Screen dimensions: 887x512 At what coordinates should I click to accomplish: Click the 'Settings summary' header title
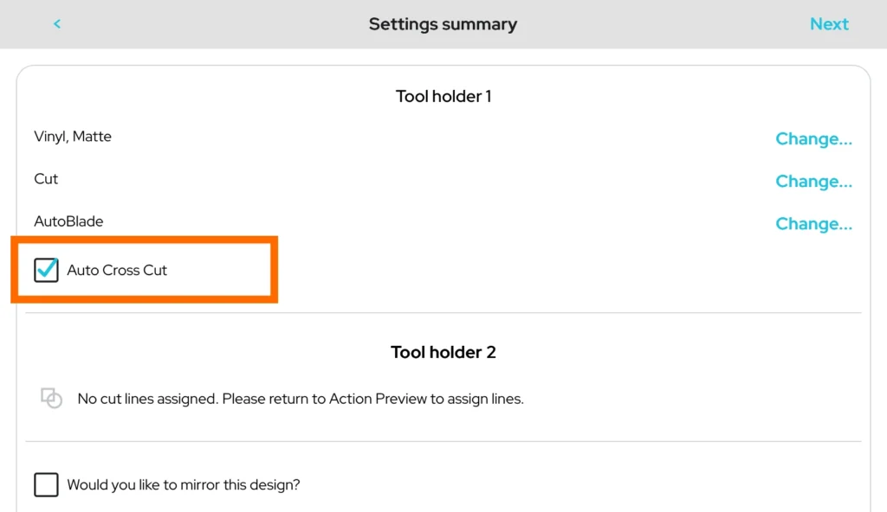point(443,24)
